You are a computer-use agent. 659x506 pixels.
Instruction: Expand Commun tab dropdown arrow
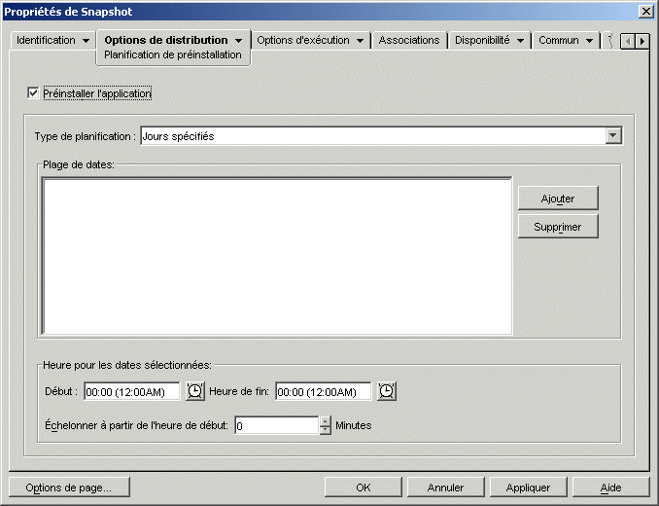(x=589, y=41)
